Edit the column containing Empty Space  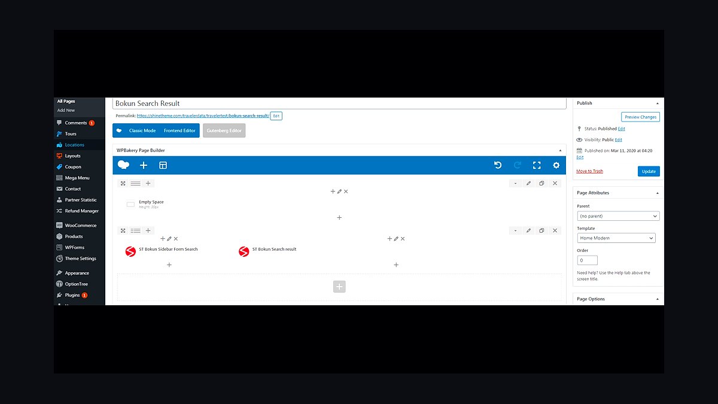click(x=339, y=192)
